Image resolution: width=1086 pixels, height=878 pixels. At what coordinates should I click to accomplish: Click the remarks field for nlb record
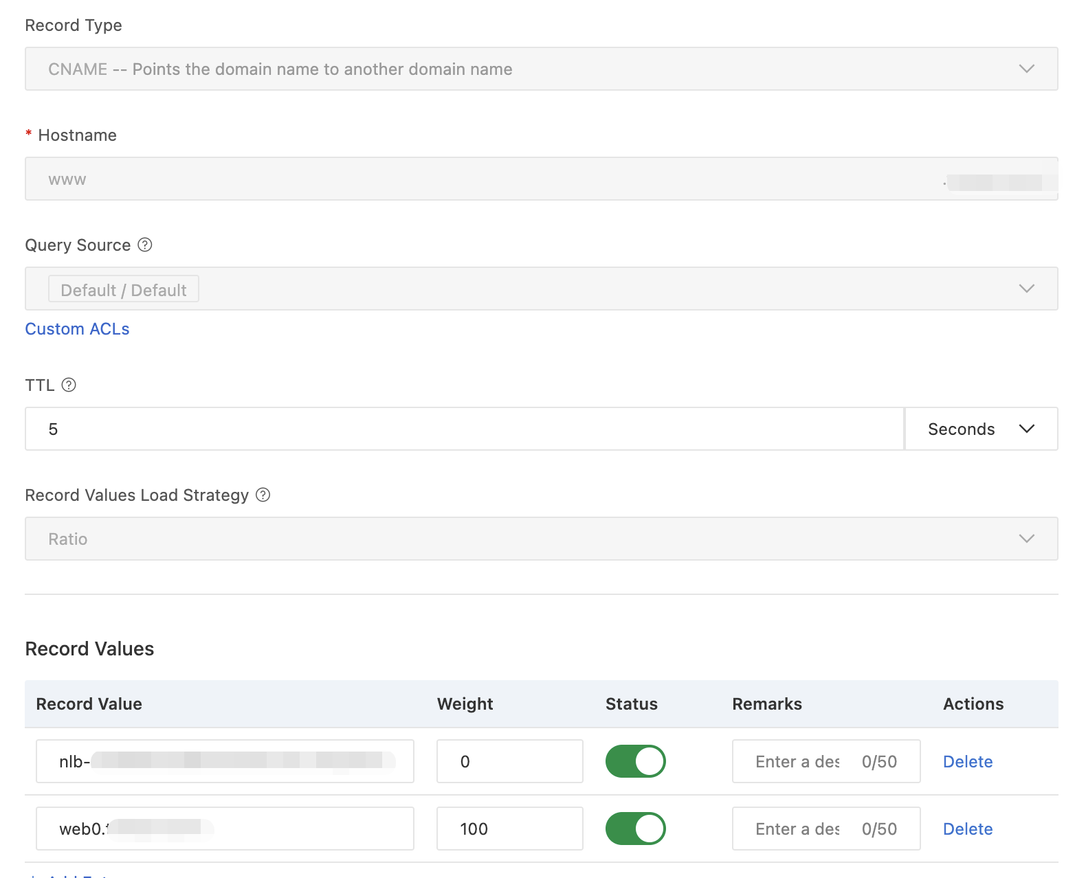click(797, 761)
